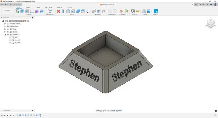Image resolution: width=218 pixels, height=118 pixels.
Task: Select the Create Form purple icon
Action: pos(37,11)
